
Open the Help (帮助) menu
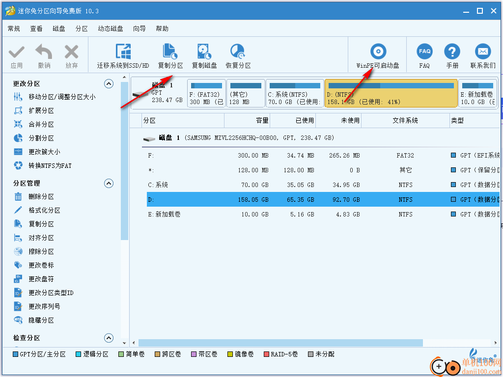pos(162,29)
